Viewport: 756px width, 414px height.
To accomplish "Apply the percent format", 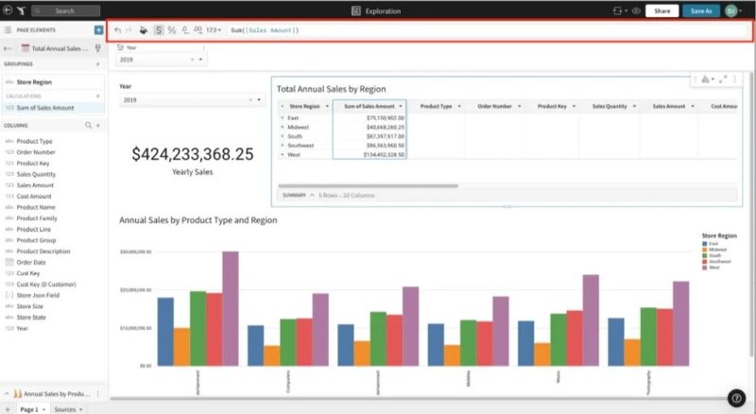I will click(172, 30).
